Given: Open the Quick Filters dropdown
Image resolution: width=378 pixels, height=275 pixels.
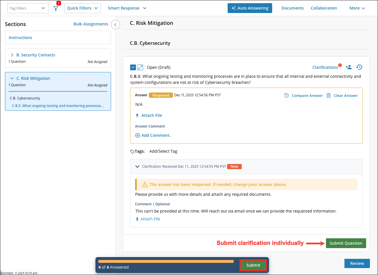Looking at the screenshot, I should 82,8.
